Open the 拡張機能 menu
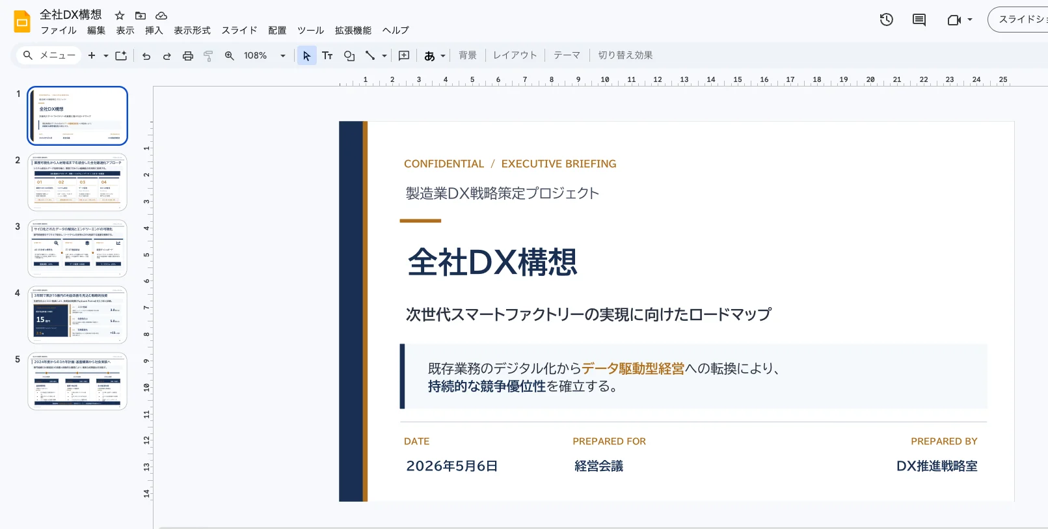1048x529 pixels. 353,30
